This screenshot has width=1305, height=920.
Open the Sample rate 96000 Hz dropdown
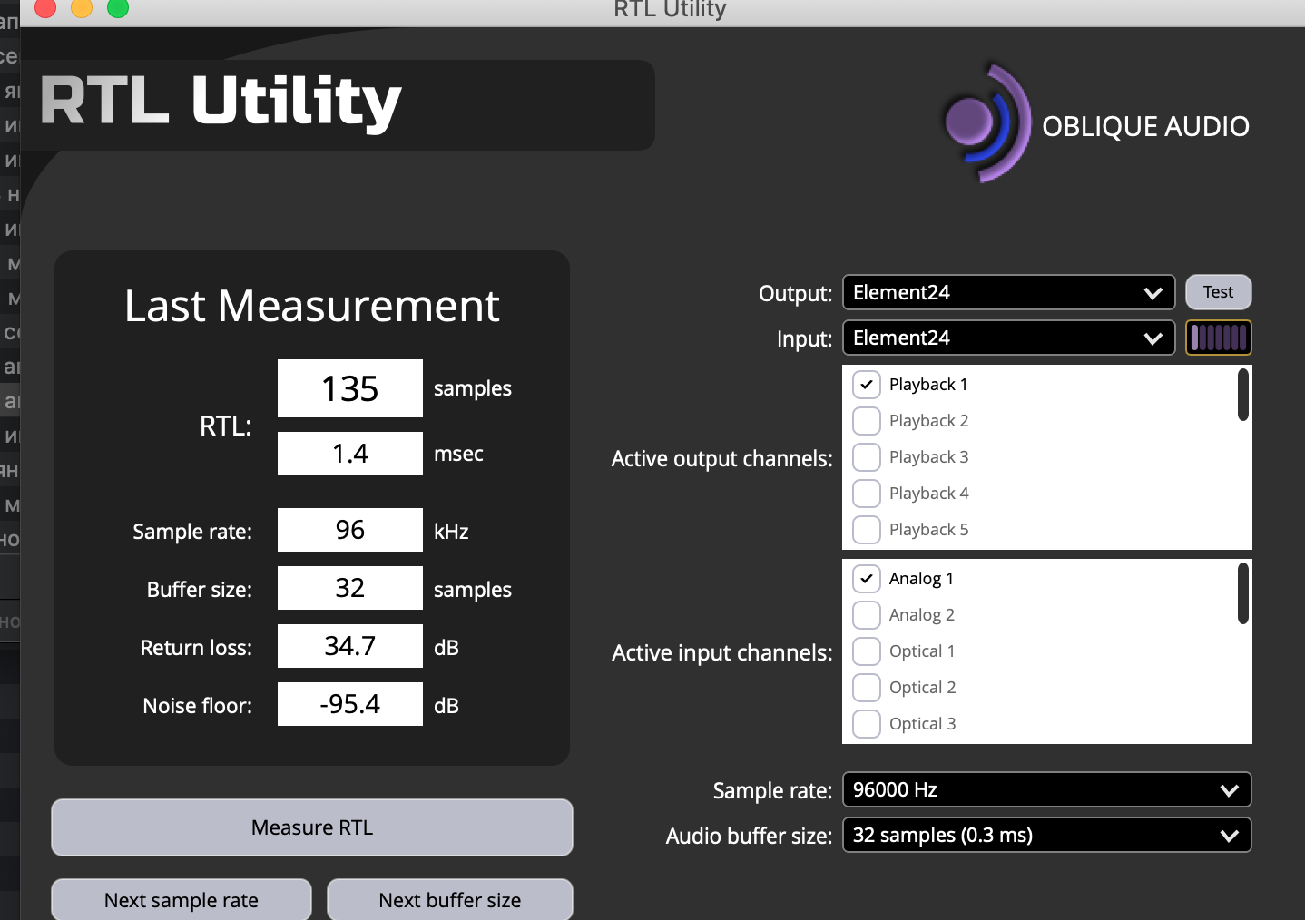tap(1047, 789)
